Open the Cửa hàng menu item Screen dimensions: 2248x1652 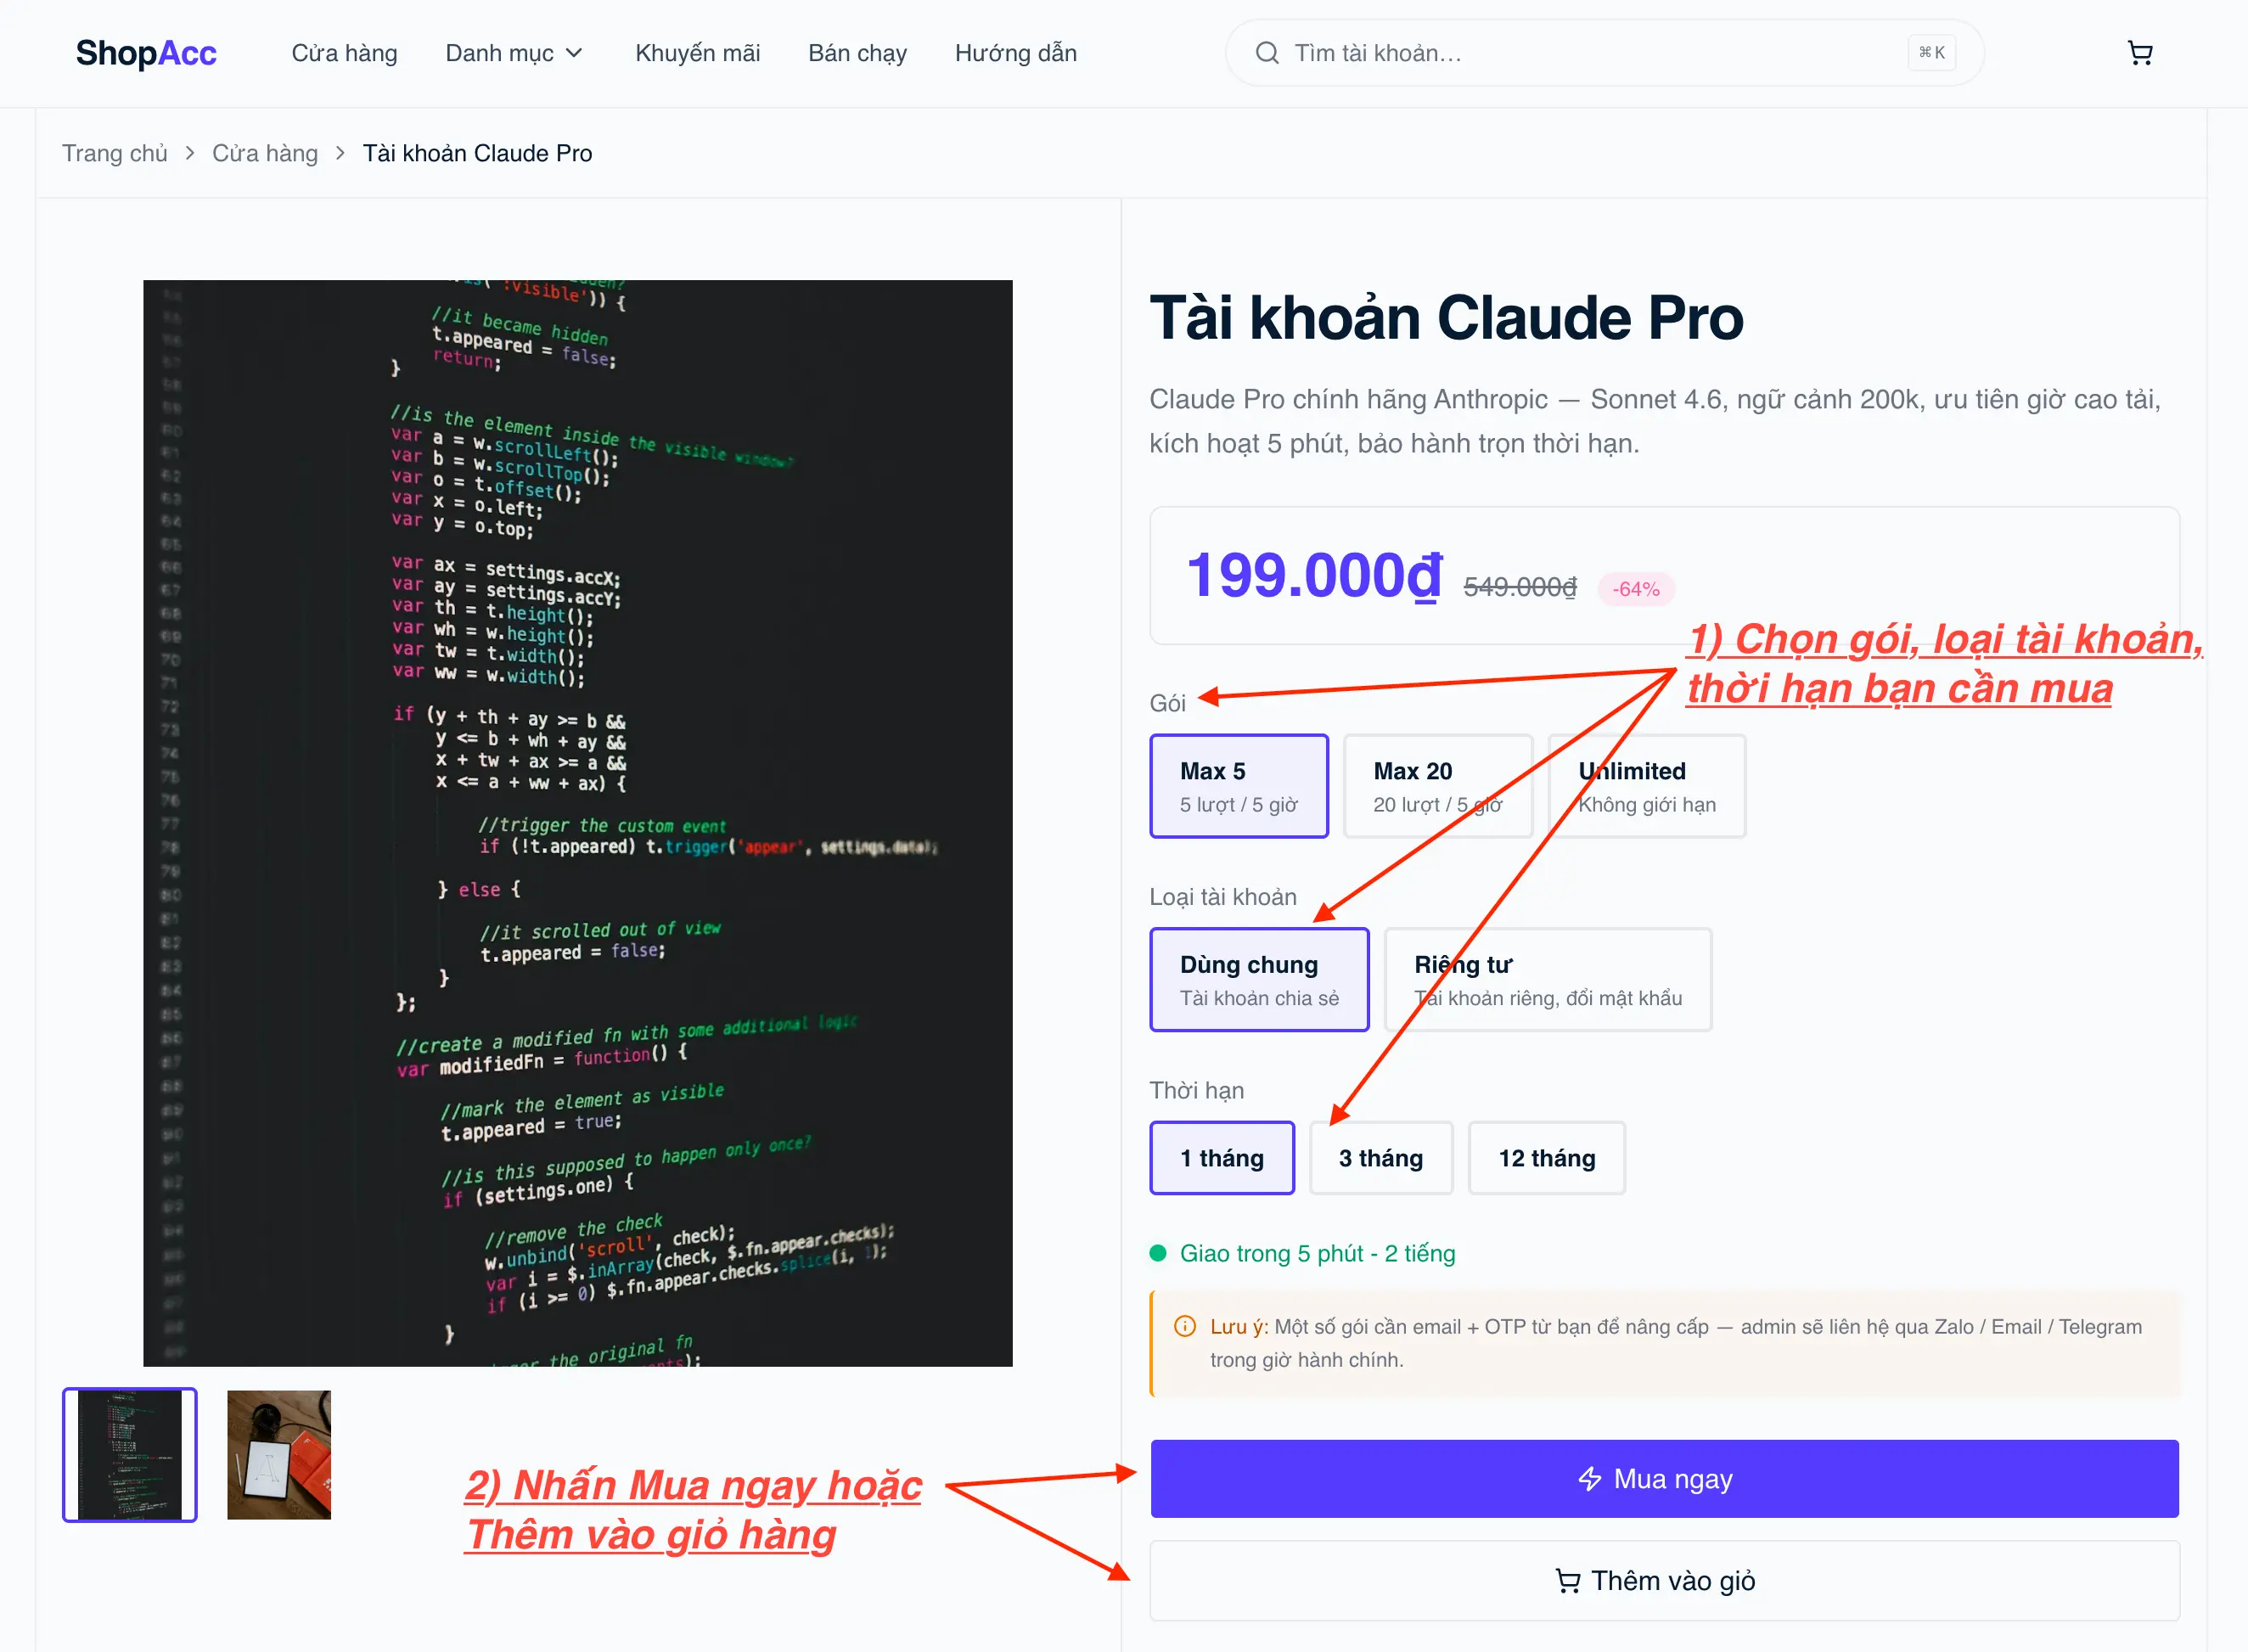point(344,53)
